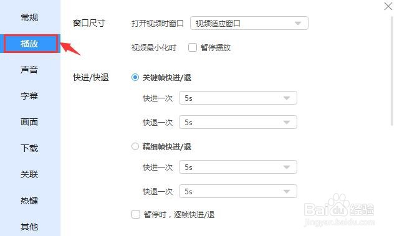The width and height of the screenshot is (397, 236).
Task: Choose the 精细帧快进/退 radio option
Action: 135,146
